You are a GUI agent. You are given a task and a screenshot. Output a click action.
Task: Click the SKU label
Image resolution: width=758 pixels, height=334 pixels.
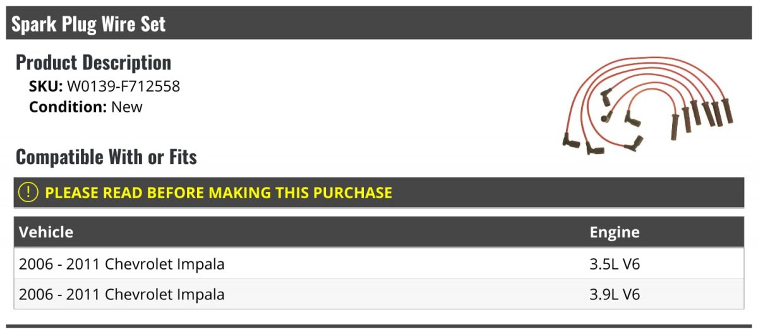[45, 86]
